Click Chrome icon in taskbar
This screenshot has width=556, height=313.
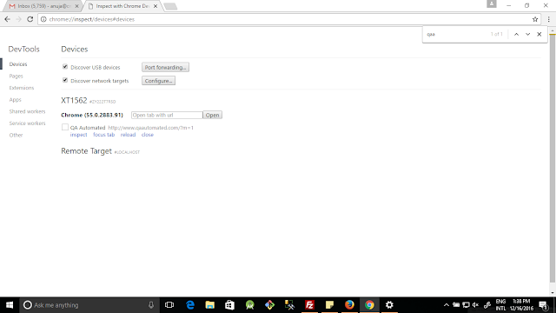coord(369,305)
